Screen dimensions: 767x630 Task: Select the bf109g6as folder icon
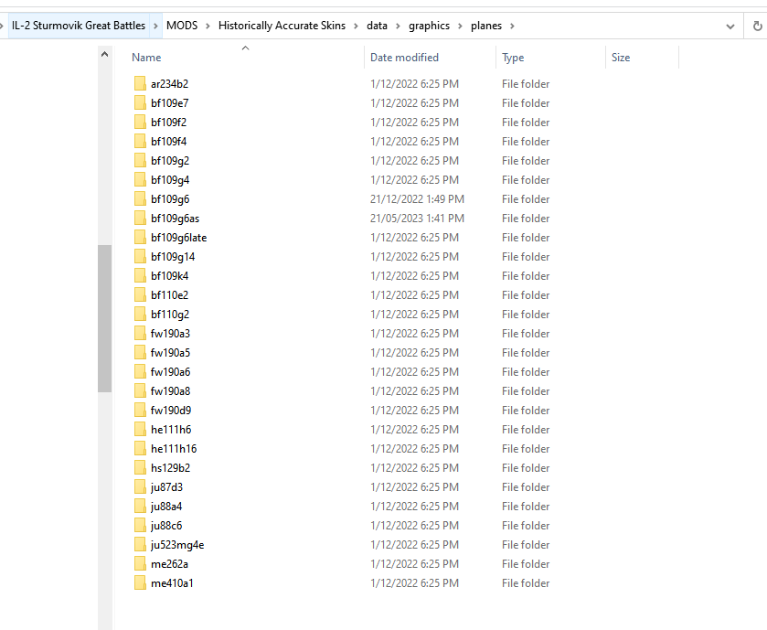(x=140, y=219)
